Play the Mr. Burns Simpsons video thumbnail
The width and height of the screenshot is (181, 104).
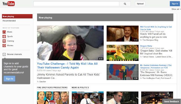click(x=122, y=72)
